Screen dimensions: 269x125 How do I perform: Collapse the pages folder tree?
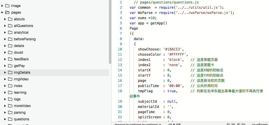coord(2,12)
